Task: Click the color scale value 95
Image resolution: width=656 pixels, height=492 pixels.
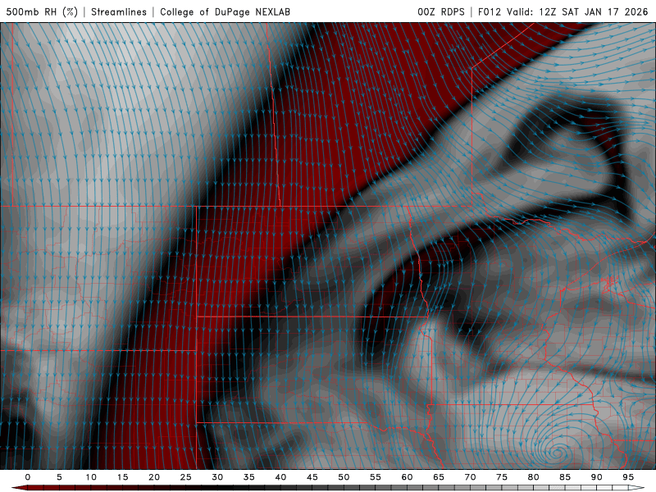Action: pos(628,477)
